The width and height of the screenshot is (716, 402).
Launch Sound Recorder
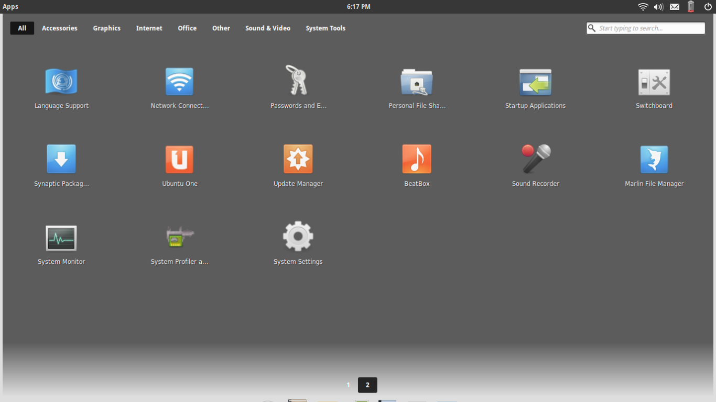(535, 159)
